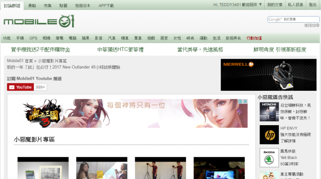Open the video thumbnail showing tripods
321x179 pixels.
click(x=160, y=168)
